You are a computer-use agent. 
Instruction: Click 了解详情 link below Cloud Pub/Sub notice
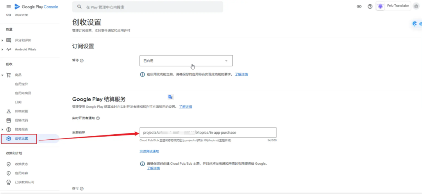pyautogui.click(x=154, y=168)
